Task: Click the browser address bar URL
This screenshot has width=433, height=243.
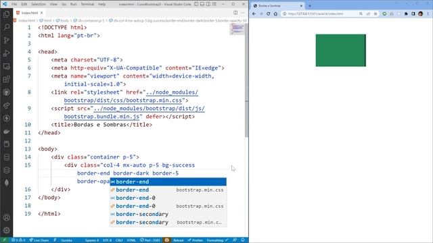Action: click(x=315, y=13)
